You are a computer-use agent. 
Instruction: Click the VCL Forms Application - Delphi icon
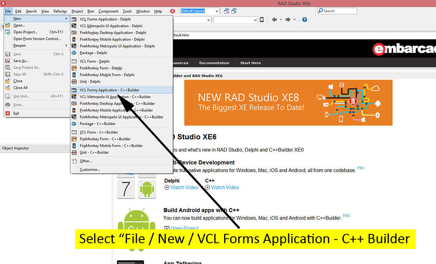click(x=74, y=19)
